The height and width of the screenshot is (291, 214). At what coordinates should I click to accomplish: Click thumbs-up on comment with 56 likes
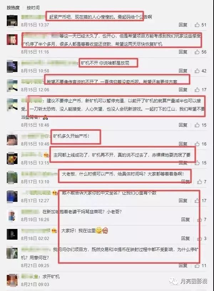197,52
